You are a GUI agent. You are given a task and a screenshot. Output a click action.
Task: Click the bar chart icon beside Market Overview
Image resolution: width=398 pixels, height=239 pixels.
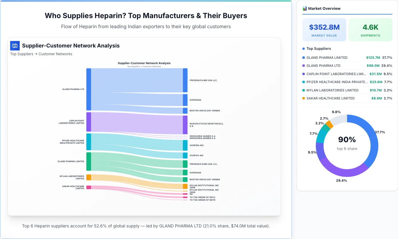pyautogui.click(x=304, y=8)
